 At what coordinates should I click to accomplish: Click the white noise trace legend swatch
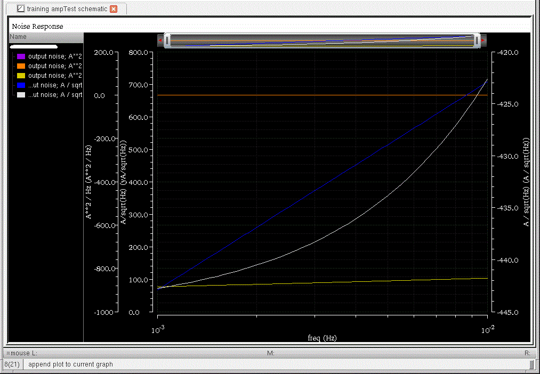tap(21, 95)
